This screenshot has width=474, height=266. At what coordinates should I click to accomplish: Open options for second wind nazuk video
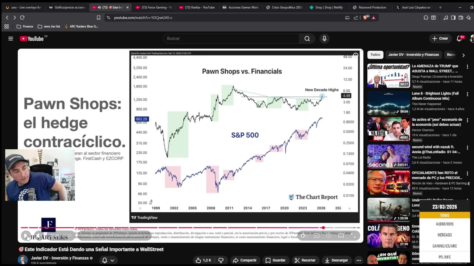[x=467, y=147]
